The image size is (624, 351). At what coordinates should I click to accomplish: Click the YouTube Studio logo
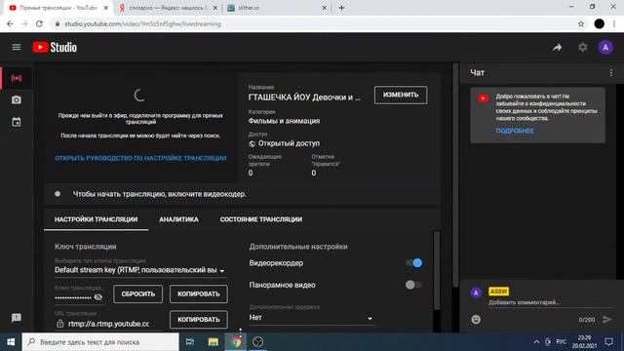55,48
